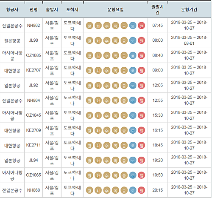Viewport: 212px width, 198px height.
Task: Click the Saturday badge in the NH862 row
Action: click(133, 26)
